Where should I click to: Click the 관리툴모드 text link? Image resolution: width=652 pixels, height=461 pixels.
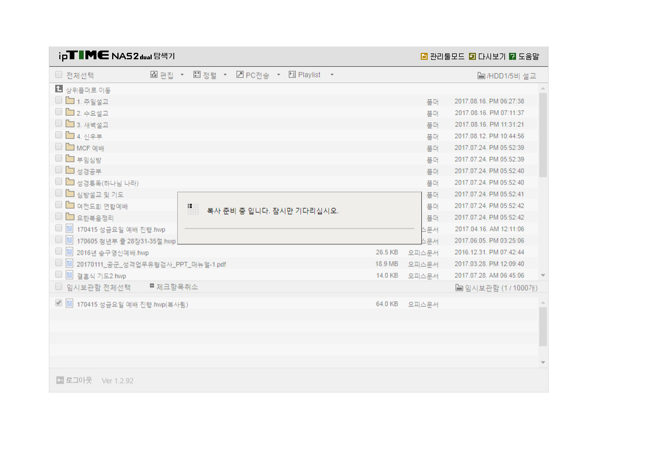[x=447, y=56]
